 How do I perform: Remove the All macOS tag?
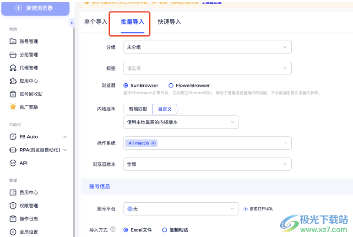tap(153, 143)
